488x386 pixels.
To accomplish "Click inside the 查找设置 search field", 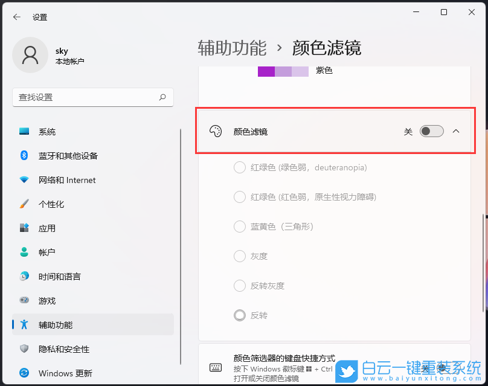I will (x=91, y=97).
